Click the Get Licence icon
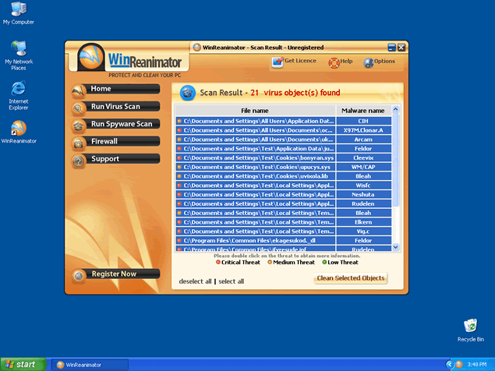 tap(278, 61)
